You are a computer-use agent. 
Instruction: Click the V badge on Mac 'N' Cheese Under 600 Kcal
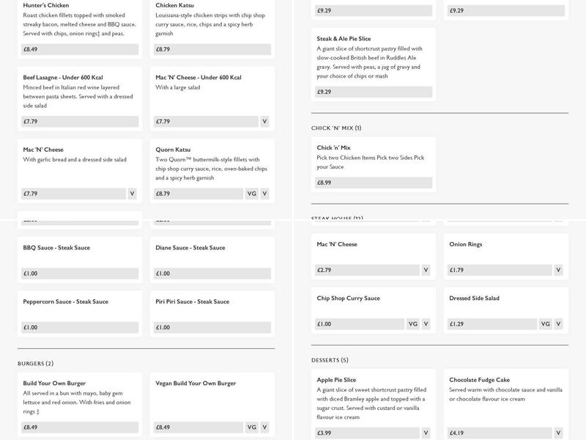point(264,121)
